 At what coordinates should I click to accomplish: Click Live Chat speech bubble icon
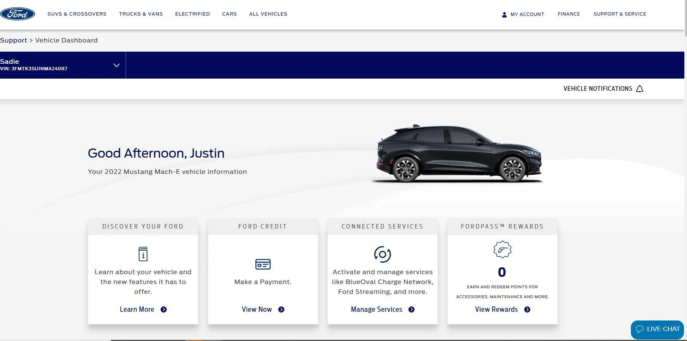coord(640,329)
